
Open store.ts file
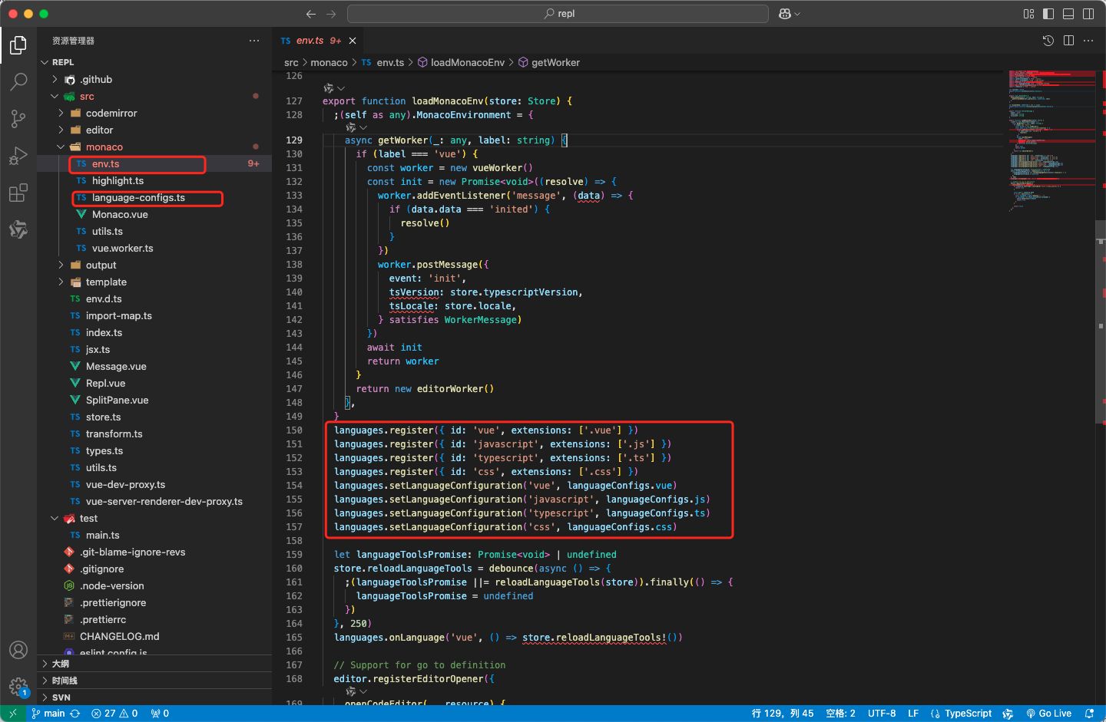click(154, 417)
